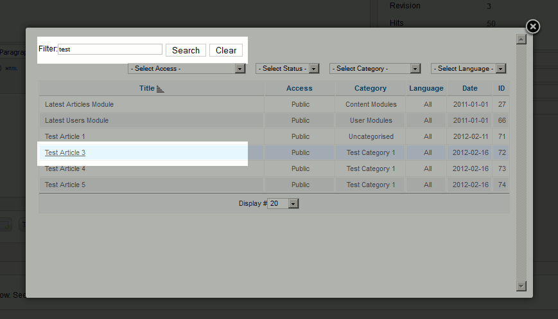The height and width of the screenshot is (319, 558).
Task: Click the Hits value 50 in background page
Action: (491, 24)
